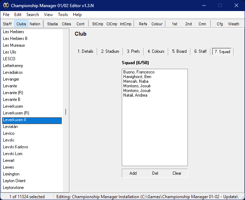Screen dimensions: 245x200
Task: Open the Cmn names toolbar section
Action: pyautogui.click(x=202, y=24)
